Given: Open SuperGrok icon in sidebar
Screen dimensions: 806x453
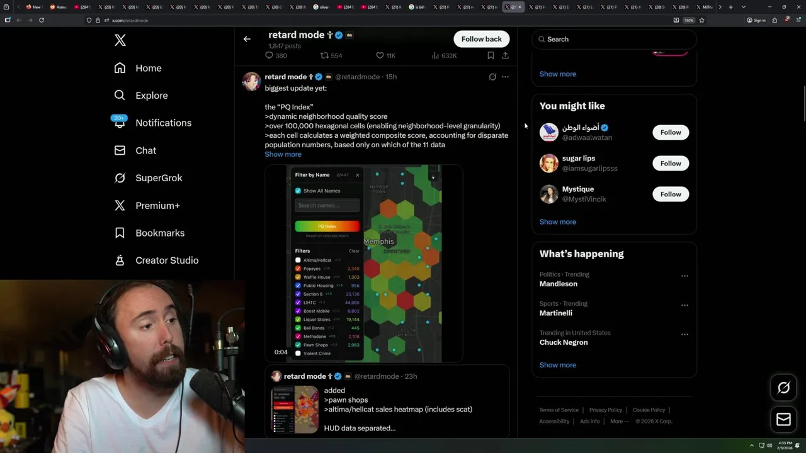Looking at the screenshot, I should point(120,178).
